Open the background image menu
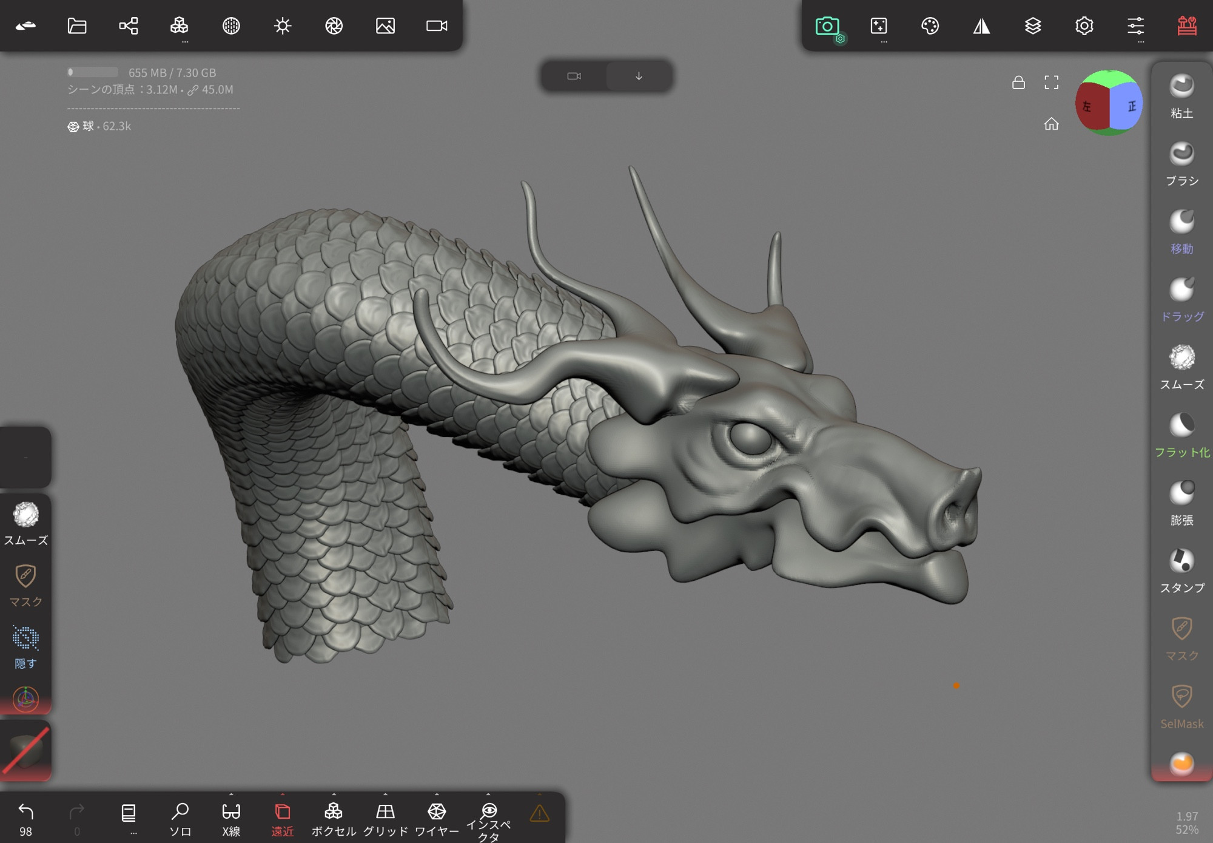Screen dimensions: 1213x843 [x=386, y=25]
